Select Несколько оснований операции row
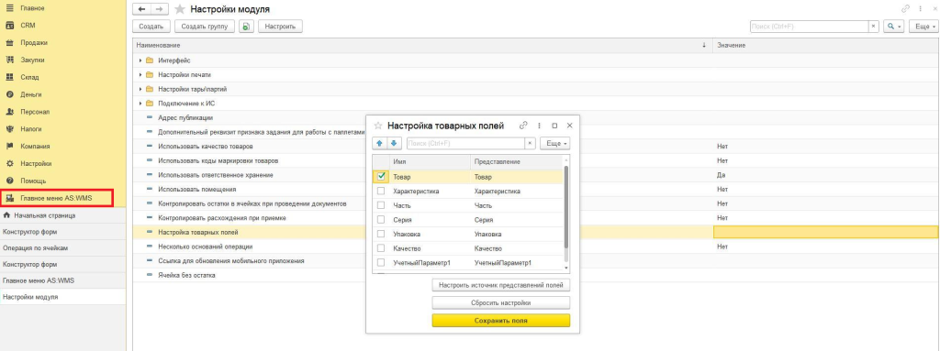 point(535,247)
